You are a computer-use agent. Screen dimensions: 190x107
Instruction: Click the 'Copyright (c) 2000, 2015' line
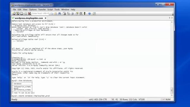[x=47, y=68]
